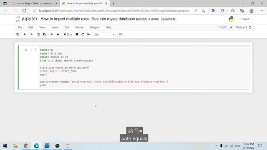
Task: Open the File menu
Action: (x=20, y=27)
